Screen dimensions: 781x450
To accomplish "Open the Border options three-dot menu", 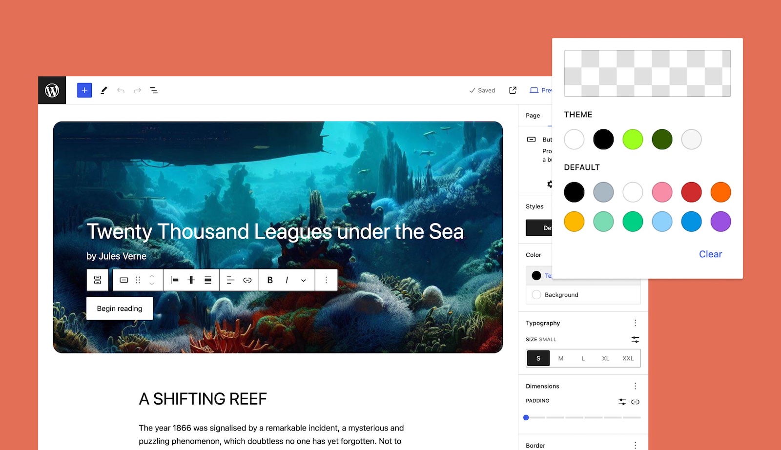I will 635,445.
